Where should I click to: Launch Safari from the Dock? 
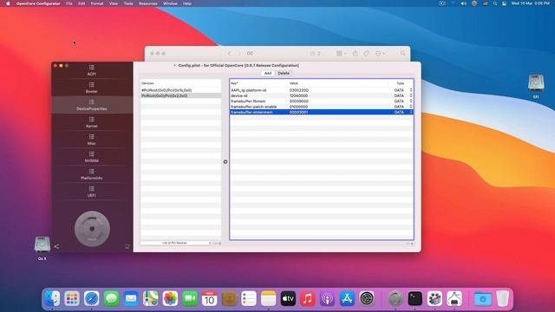tap(92, 298)
